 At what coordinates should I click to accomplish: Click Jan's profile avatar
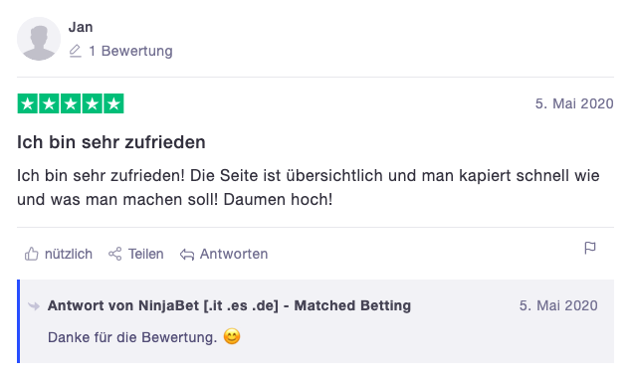coord(39,39)
